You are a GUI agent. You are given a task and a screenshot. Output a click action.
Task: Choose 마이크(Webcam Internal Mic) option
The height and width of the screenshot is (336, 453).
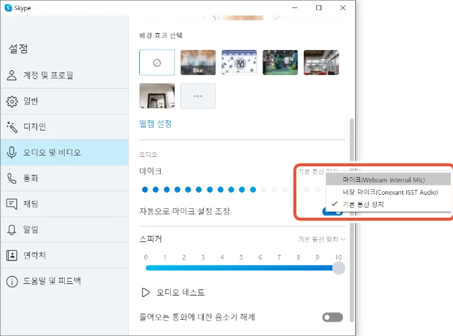(388, 180)
